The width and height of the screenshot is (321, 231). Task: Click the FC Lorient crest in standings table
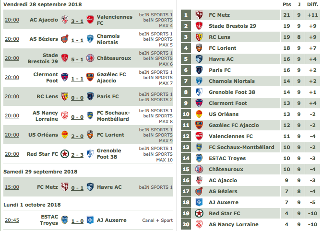tap(199, 48)
